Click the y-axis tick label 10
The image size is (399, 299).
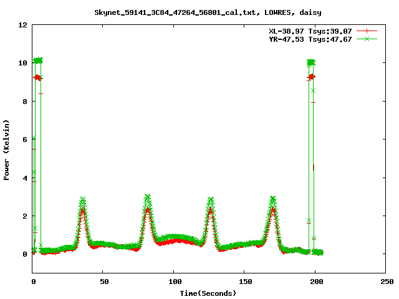[22, 63]
